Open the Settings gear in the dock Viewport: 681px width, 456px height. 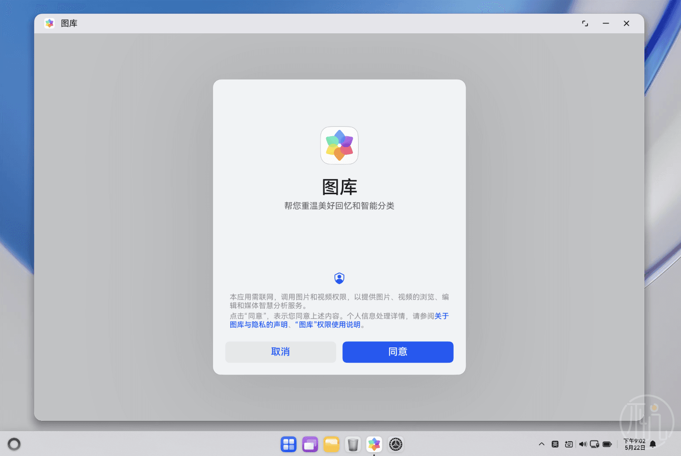click(396, 444)
